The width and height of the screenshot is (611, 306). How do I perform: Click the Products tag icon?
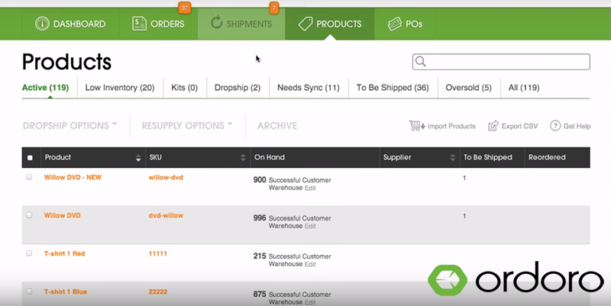(304, 24)
